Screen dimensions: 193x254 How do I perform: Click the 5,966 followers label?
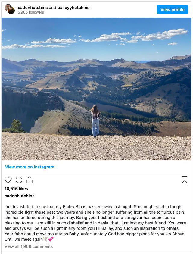[x=31, y=12]
